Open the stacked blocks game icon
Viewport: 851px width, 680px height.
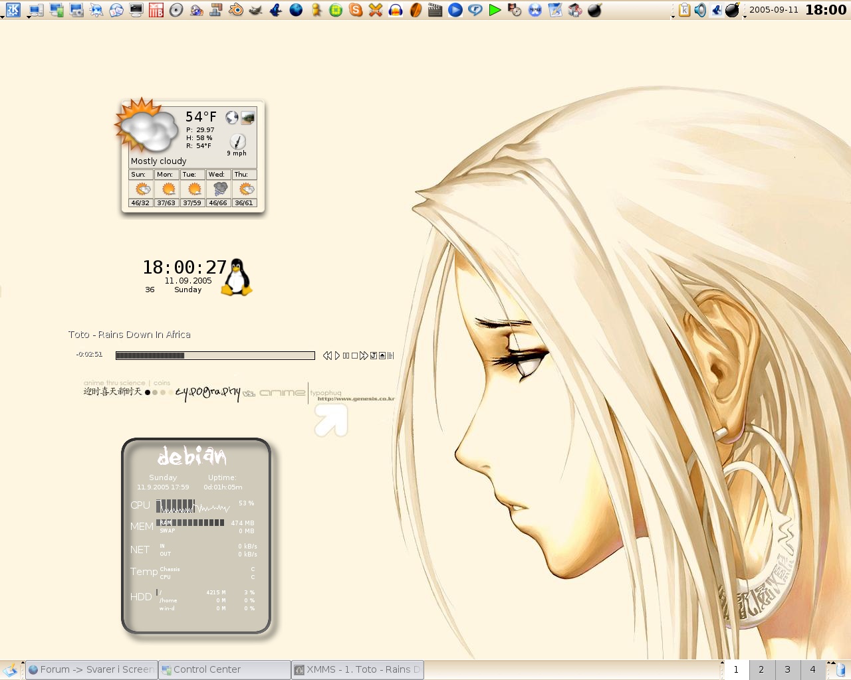216,10
